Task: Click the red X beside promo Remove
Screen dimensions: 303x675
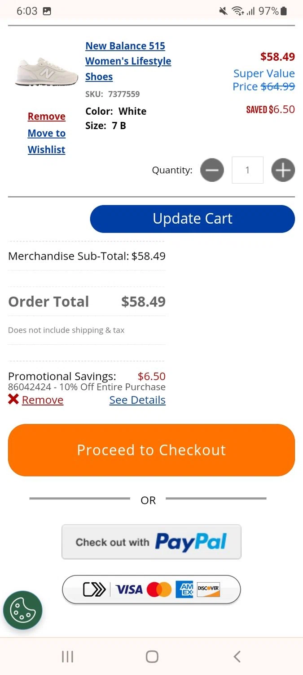Action: coord(13,399)
